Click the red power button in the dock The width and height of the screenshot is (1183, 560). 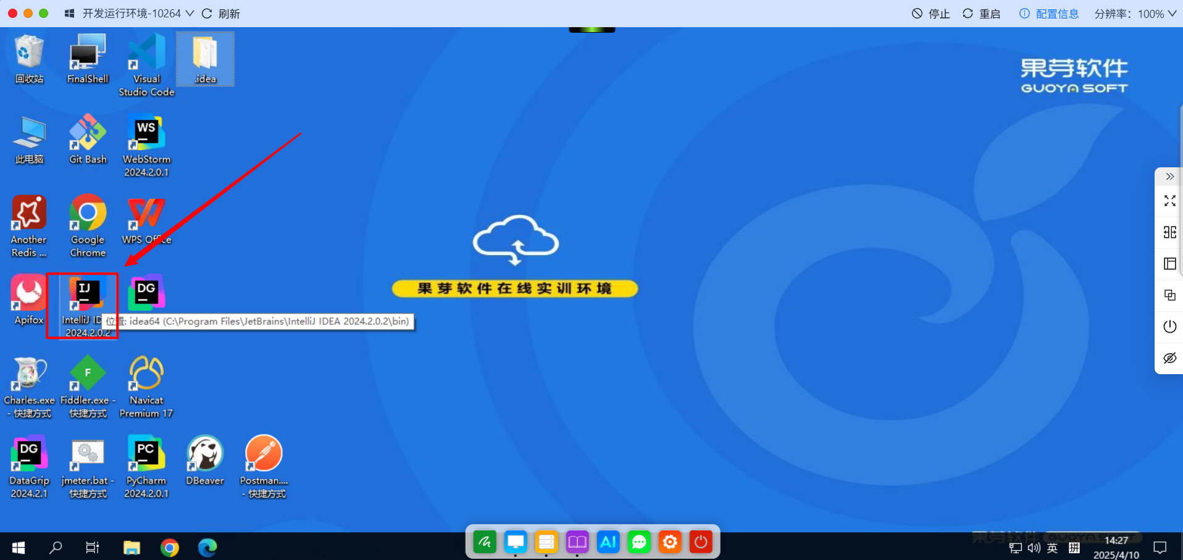701,542
